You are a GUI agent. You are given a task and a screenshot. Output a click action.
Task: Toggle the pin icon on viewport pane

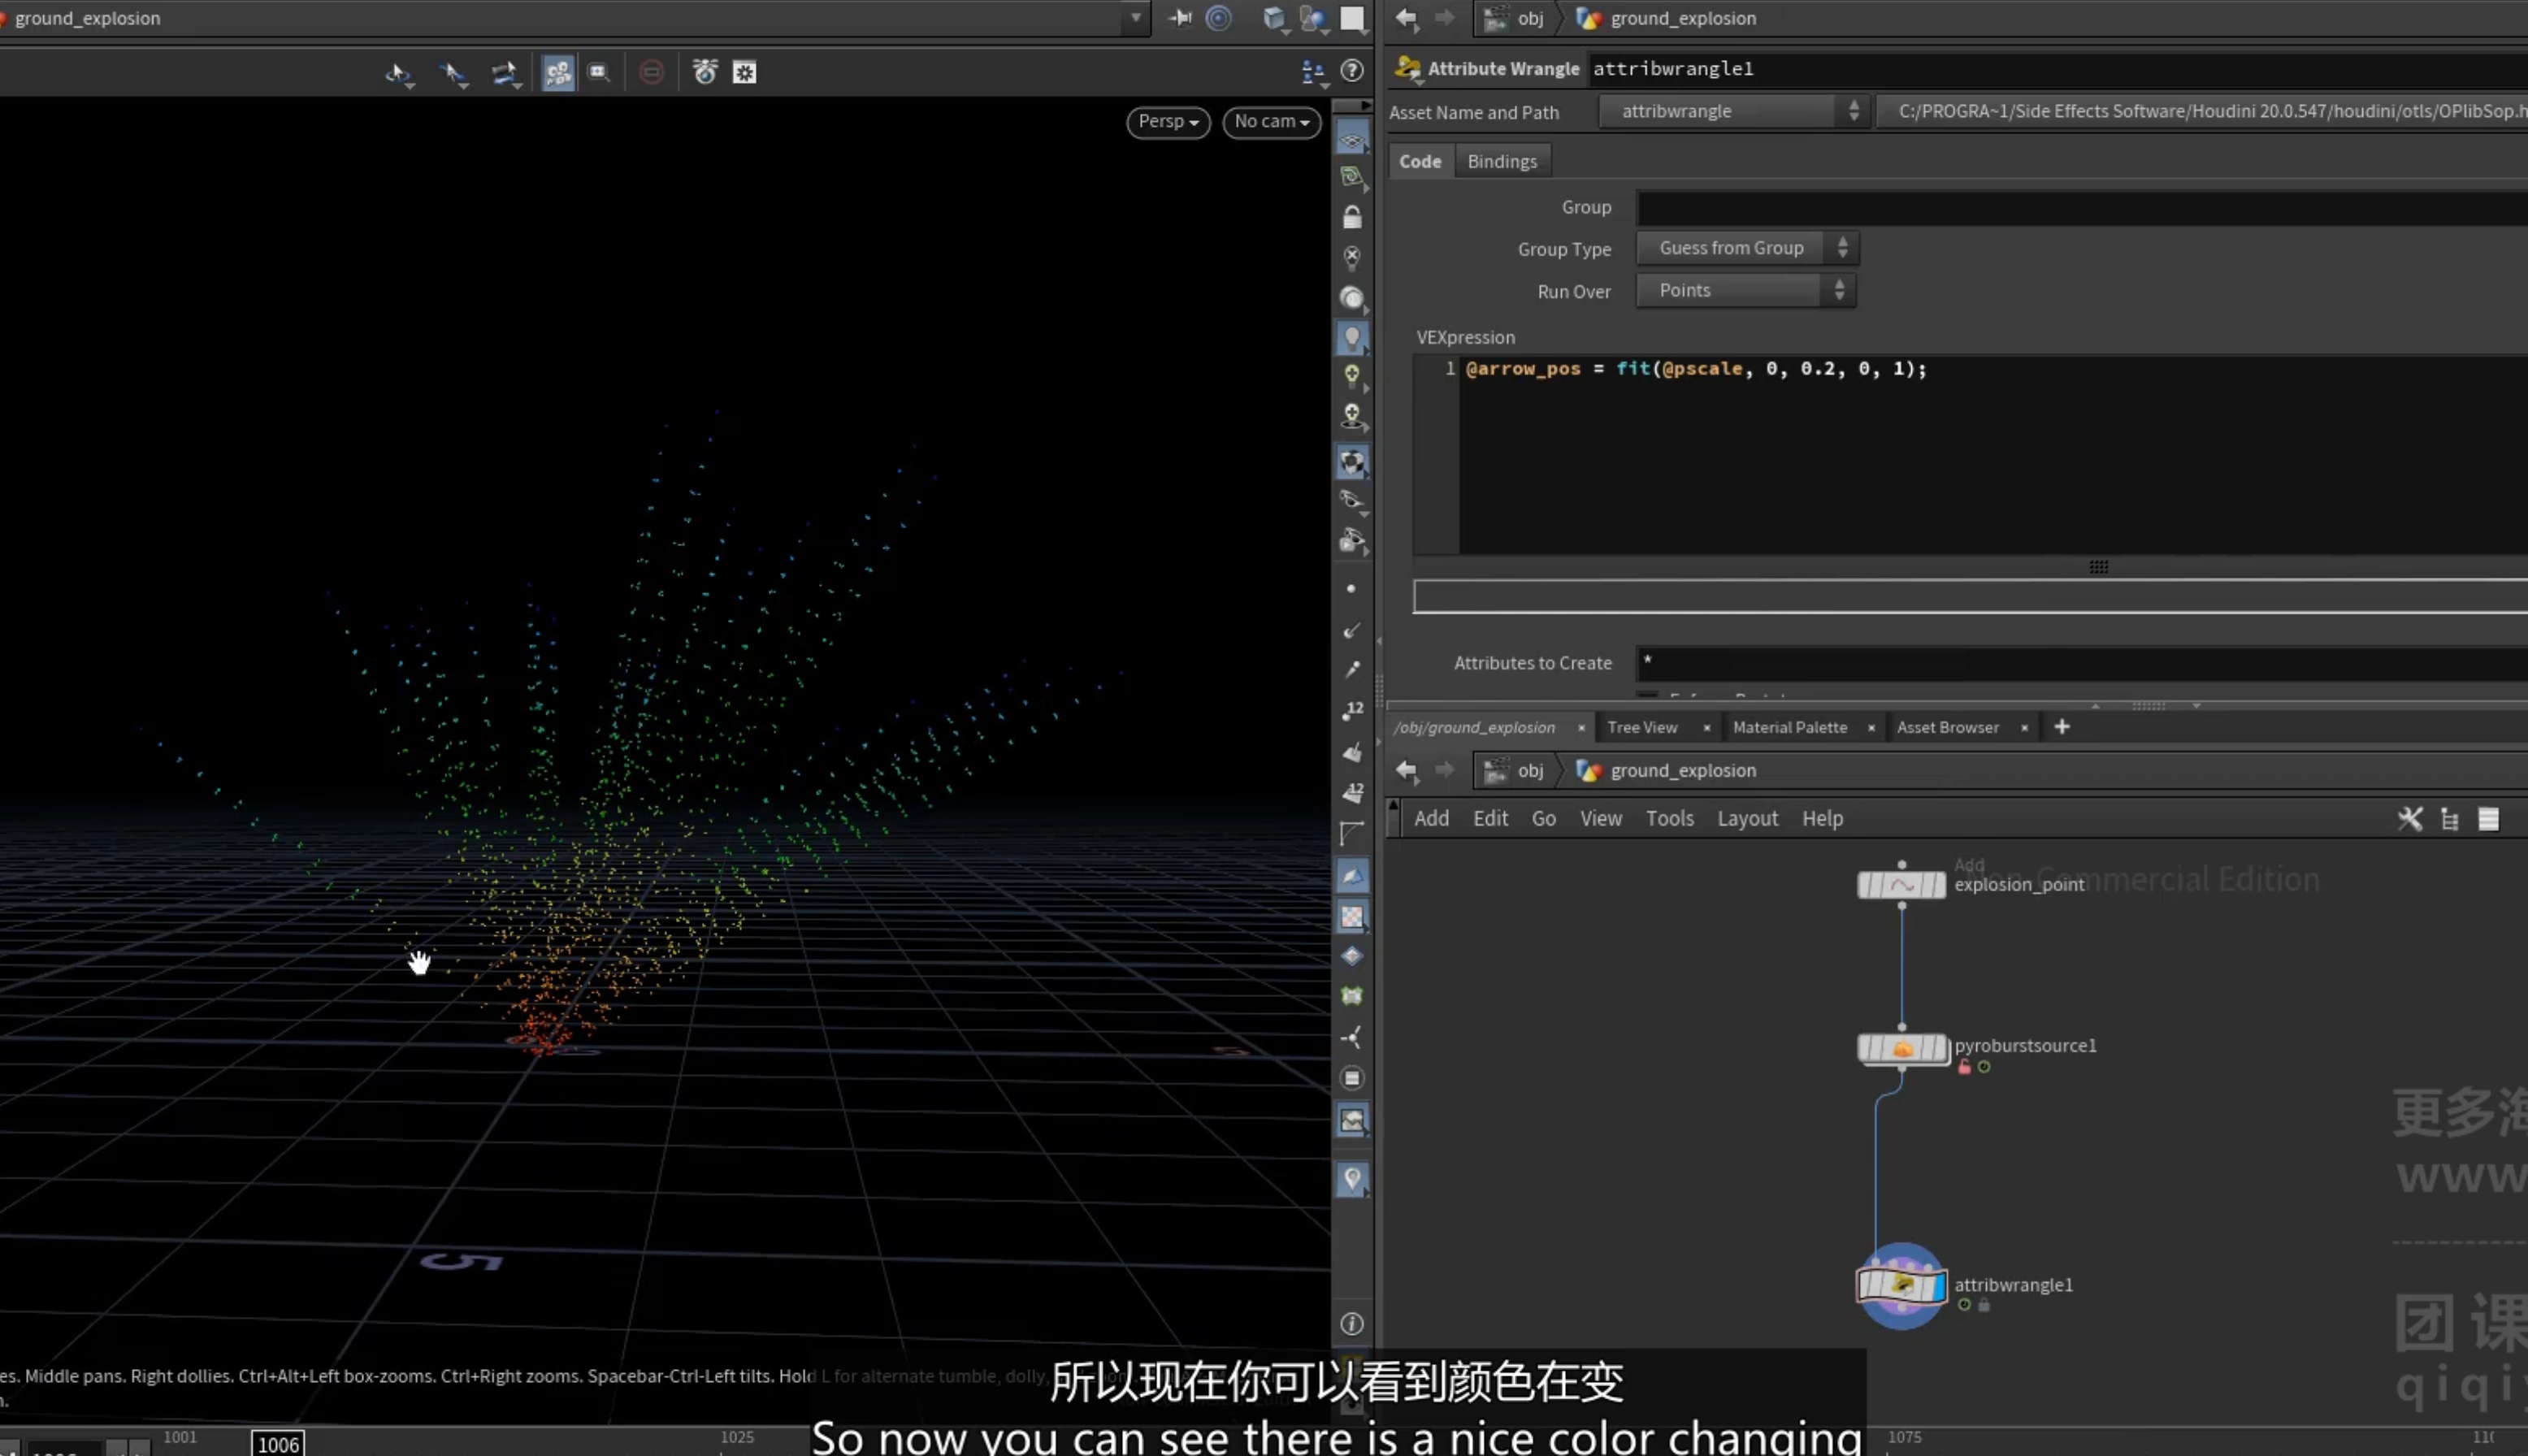tap(1180, 18)
